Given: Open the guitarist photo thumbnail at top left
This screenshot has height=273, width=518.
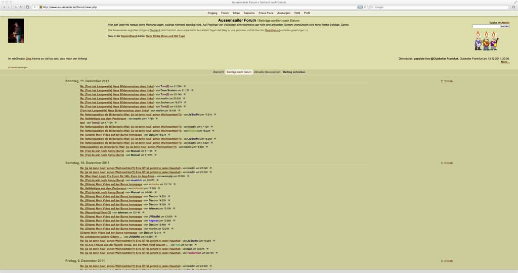Looking at the screenshot, I should point(16,31).
